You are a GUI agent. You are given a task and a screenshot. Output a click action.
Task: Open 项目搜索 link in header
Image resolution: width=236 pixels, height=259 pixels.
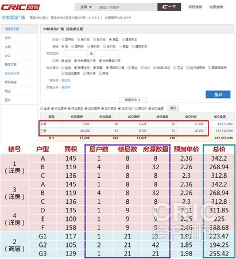coord(195,7)
